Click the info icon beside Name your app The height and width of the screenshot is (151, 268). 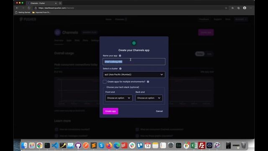[120, 56]
